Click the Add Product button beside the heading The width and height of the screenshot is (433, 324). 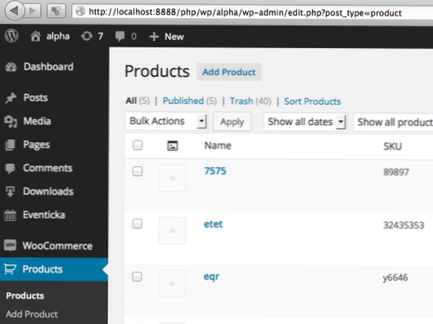[229, 72]
